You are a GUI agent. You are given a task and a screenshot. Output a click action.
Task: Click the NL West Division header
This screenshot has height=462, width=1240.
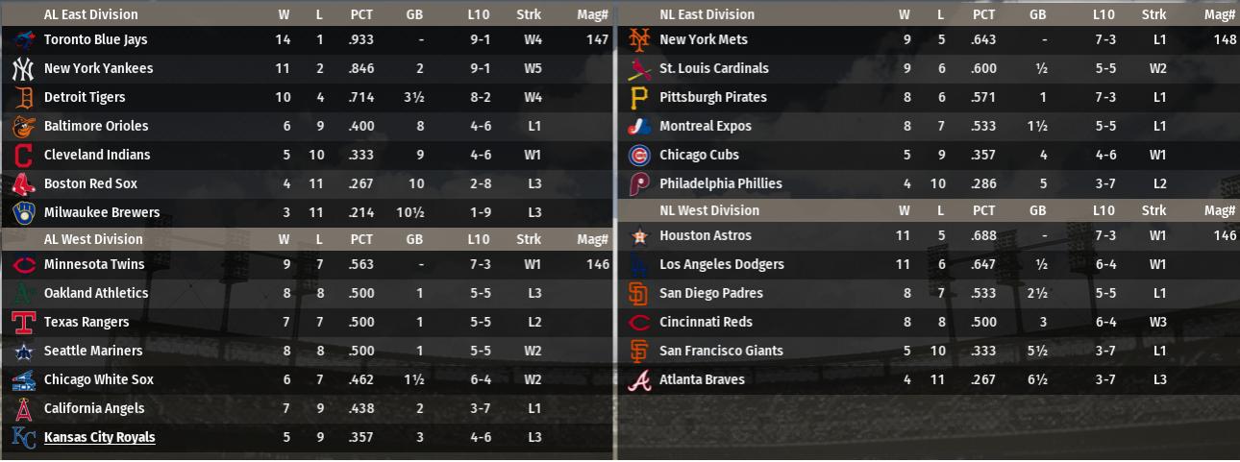click(708, 210)
